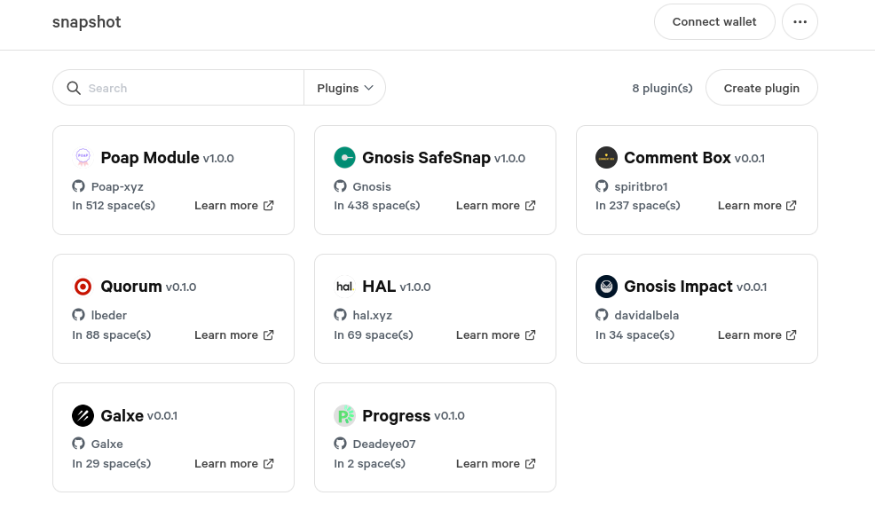Open the Plugins filter dropdown

344,88
